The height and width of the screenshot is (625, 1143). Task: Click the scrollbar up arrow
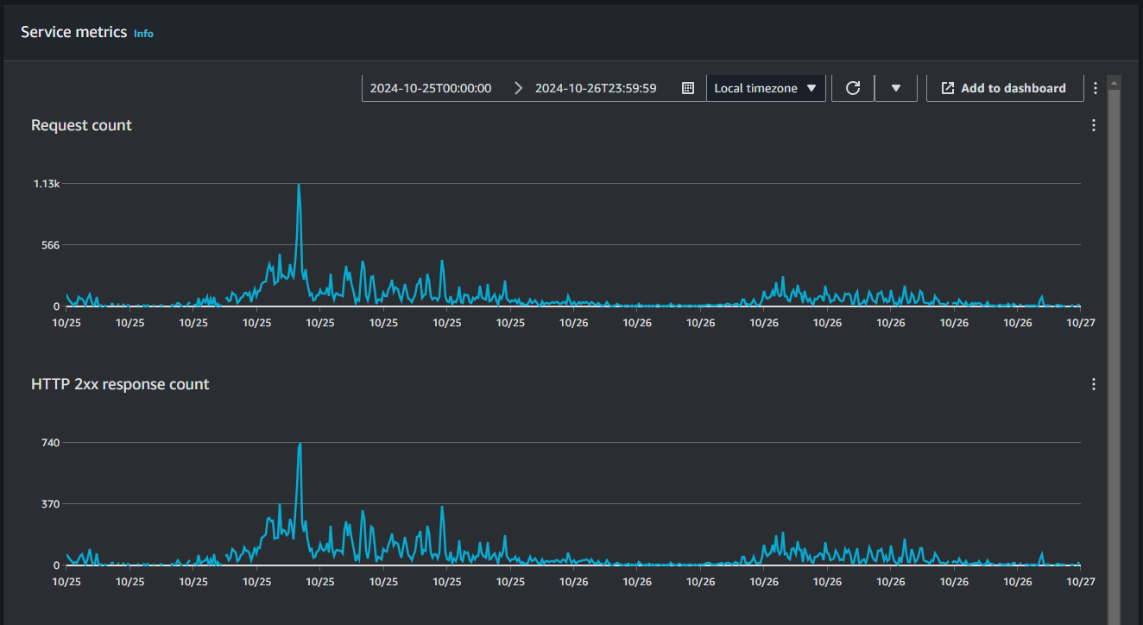point(1115,83)
